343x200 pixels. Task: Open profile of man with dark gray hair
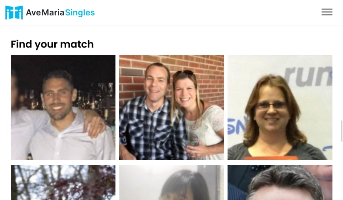(x=280, y=182)
